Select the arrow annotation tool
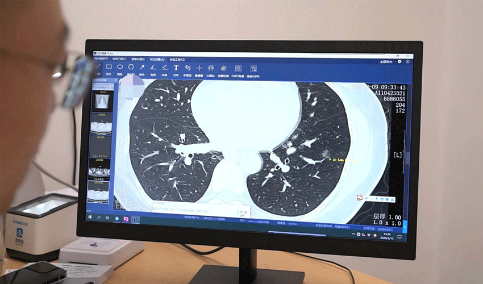This screenshot has height=284, width=483. coord(142,67)
